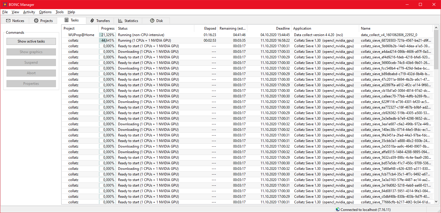Switch to the Projects tab

pyautogui.click(x=43, y=21)
